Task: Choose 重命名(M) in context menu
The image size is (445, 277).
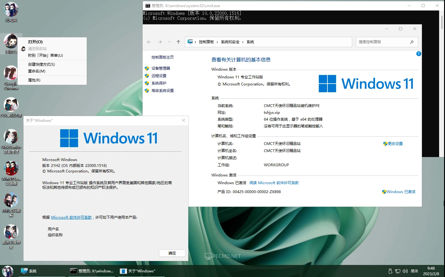Action: (52, 71)
